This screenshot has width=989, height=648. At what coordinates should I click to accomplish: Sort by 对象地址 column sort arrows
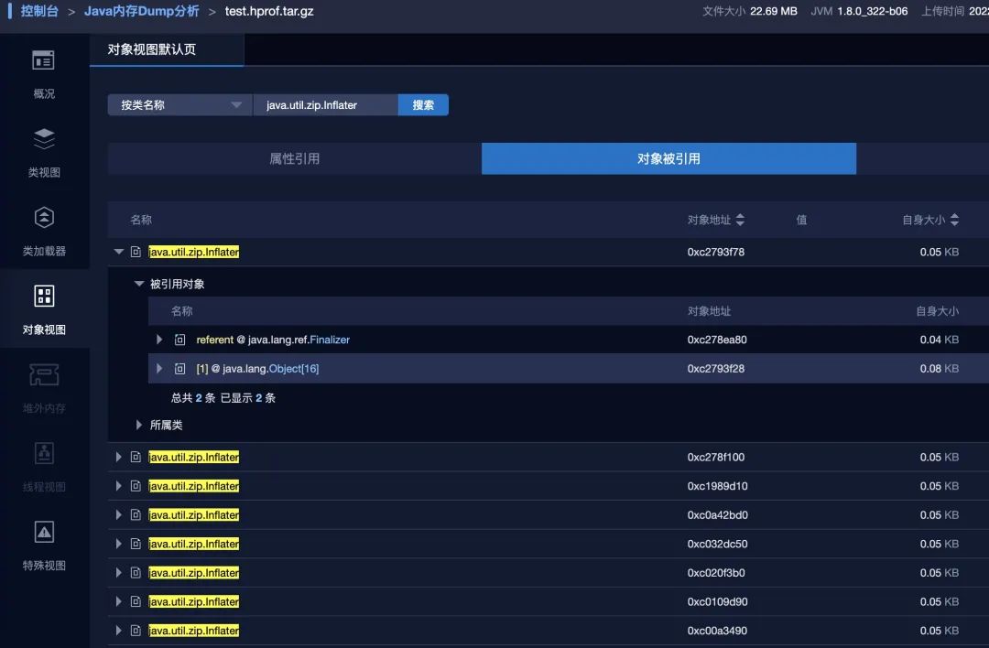pos(740,220)
